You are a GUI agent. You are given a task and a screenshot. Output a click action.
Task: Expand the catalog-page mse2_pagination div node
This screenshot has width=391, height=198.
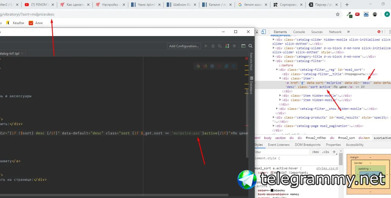click(x=273, y=126)
